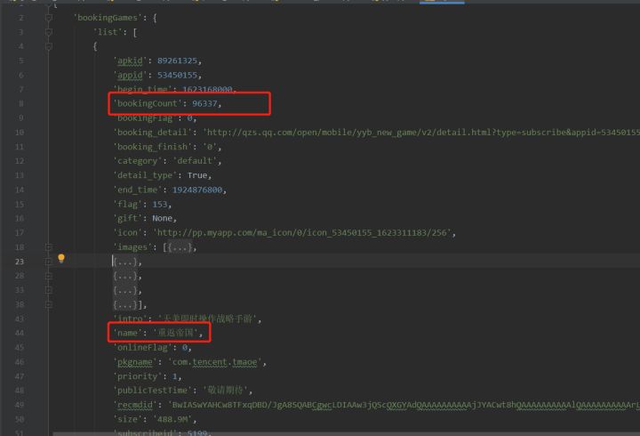The height and width of the screenshot is (436, 640).
Task: Open the qzs.qq.com booking_detail URL
Action: click(x=421, y=133)
